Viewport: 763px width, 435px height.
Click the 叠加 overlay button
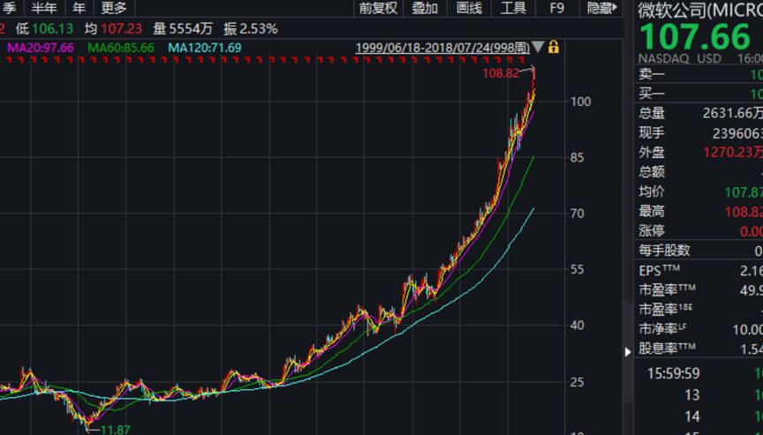point(425,8)
